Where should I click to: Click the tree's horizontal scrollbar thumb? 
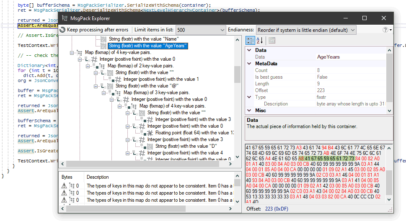click(143, 164)
